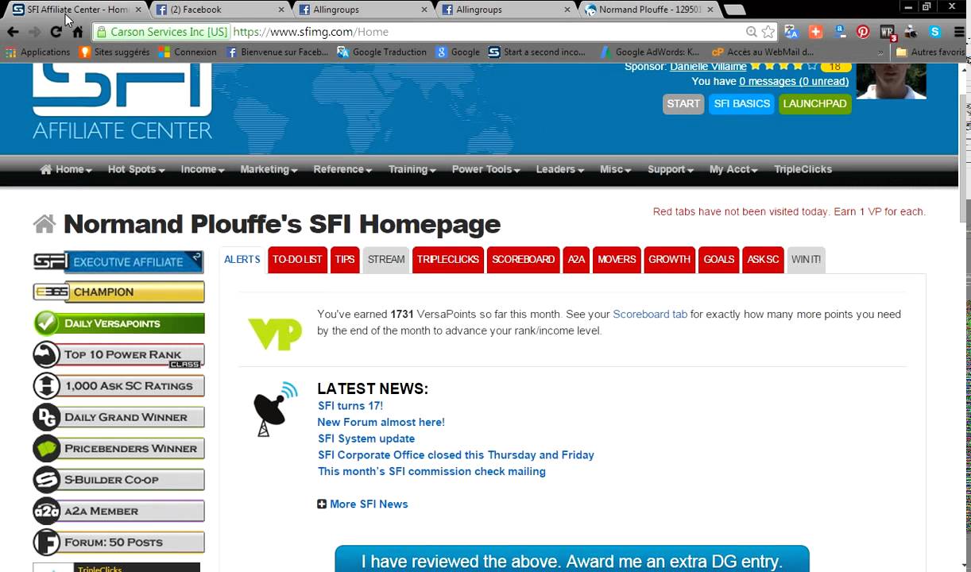The image size is (971, 572).
Task: Expand the Support dropdown menu
Action: coord(670,169)
